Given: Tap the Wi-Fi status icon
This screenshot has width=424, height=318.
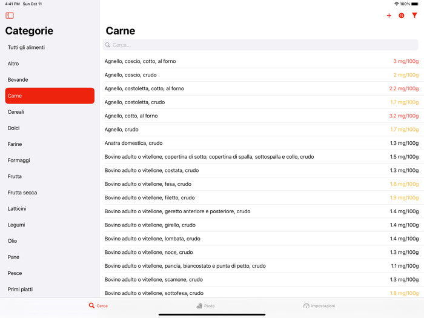Looking at the screenshot, I should point(396,4).
